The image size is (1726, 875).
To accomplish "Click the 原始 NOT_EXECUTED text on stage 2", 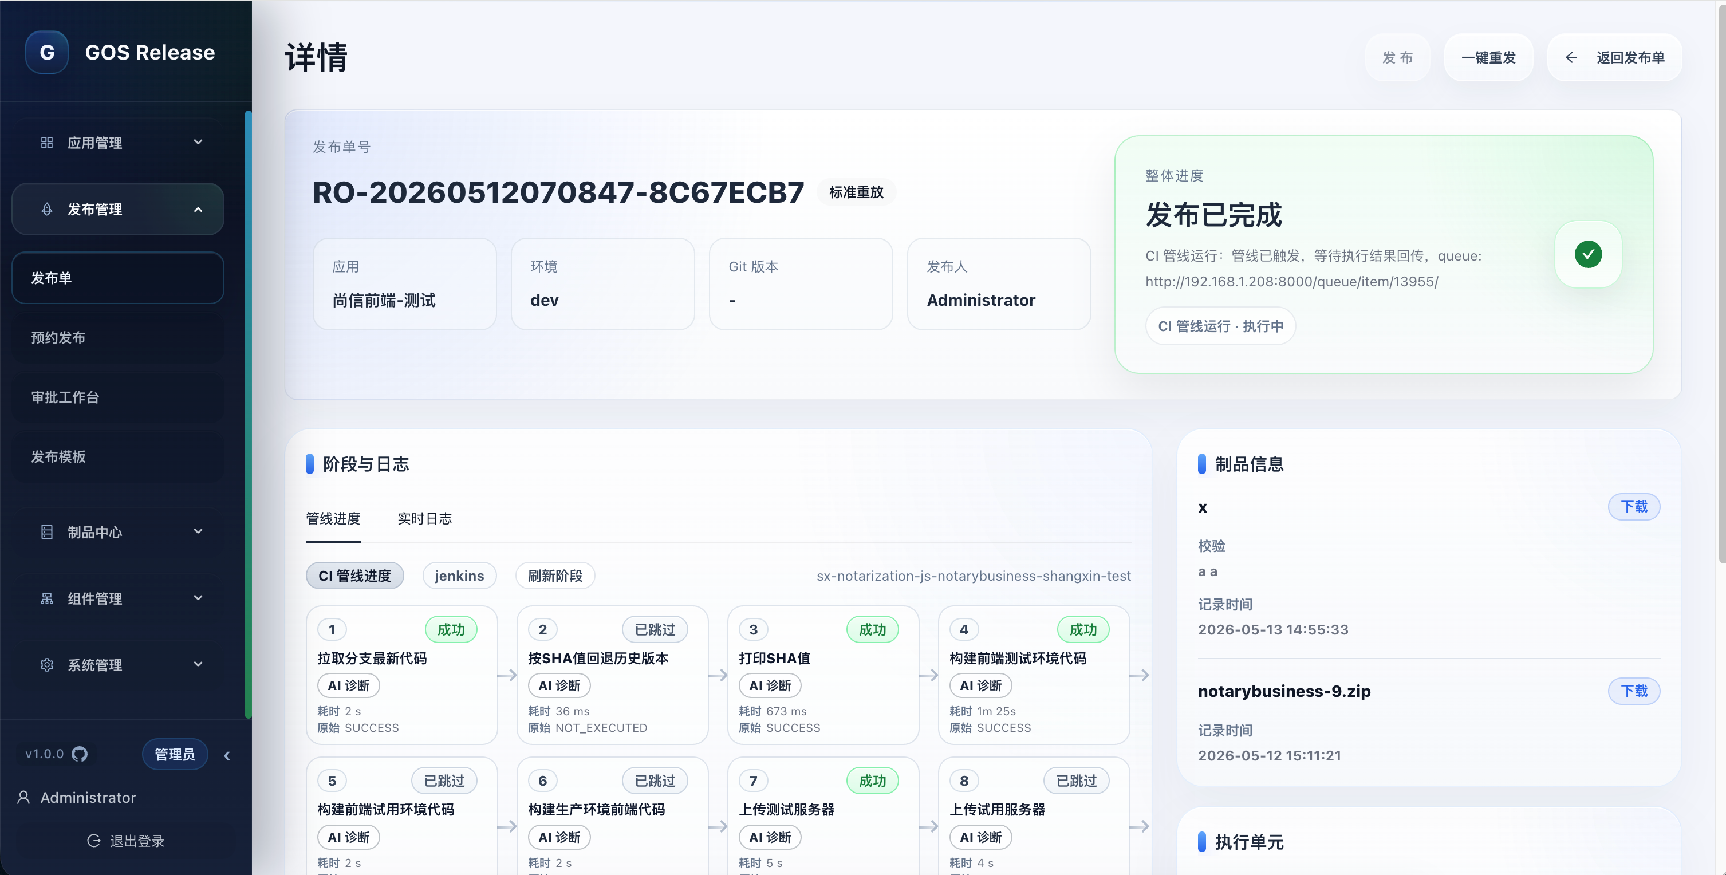I will 588,728.
